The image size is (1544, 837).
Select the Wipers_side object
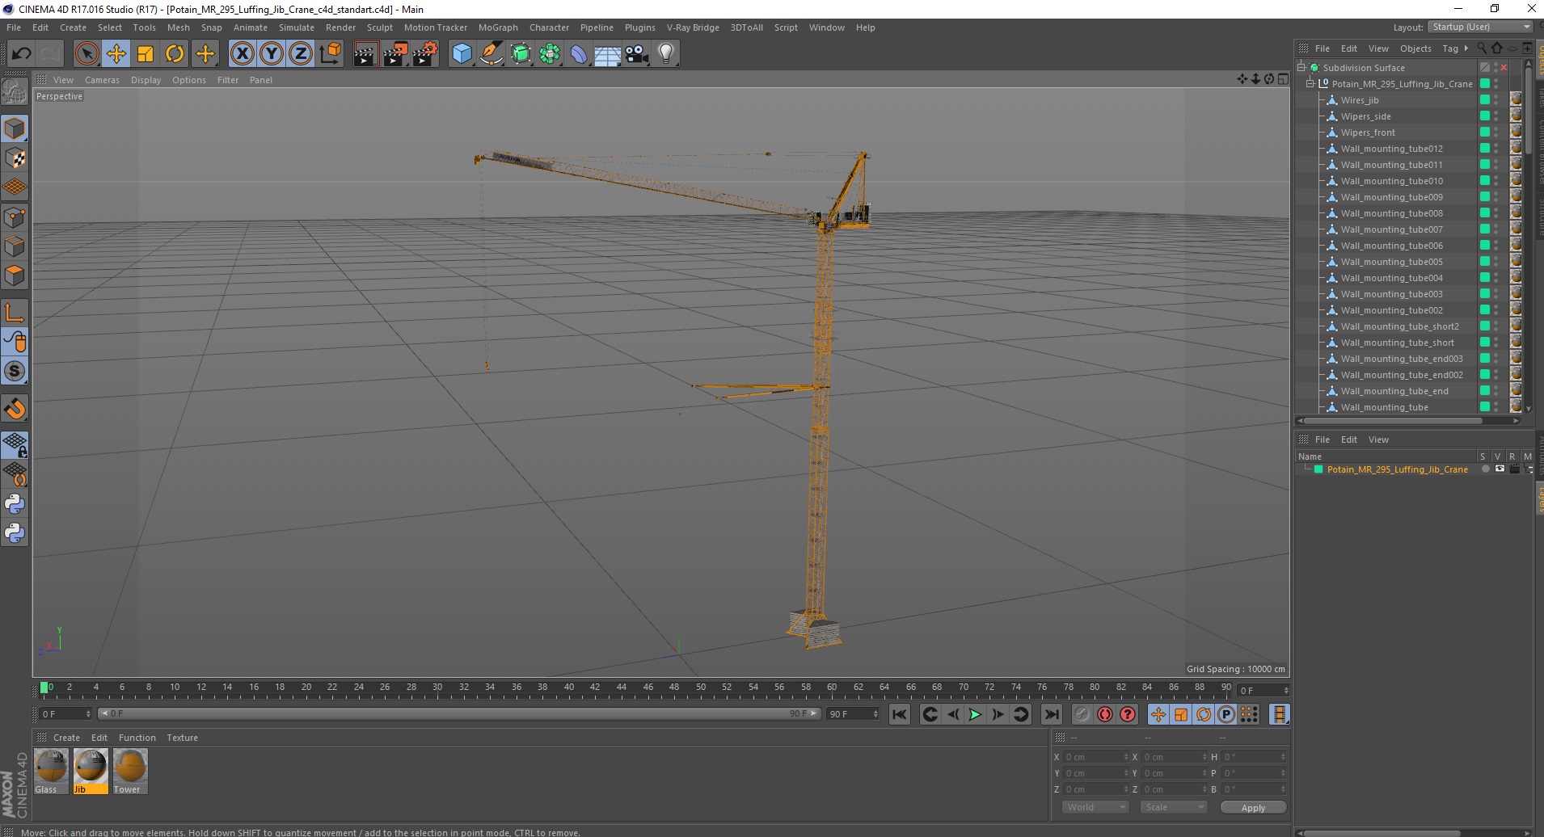[1365, 116]
